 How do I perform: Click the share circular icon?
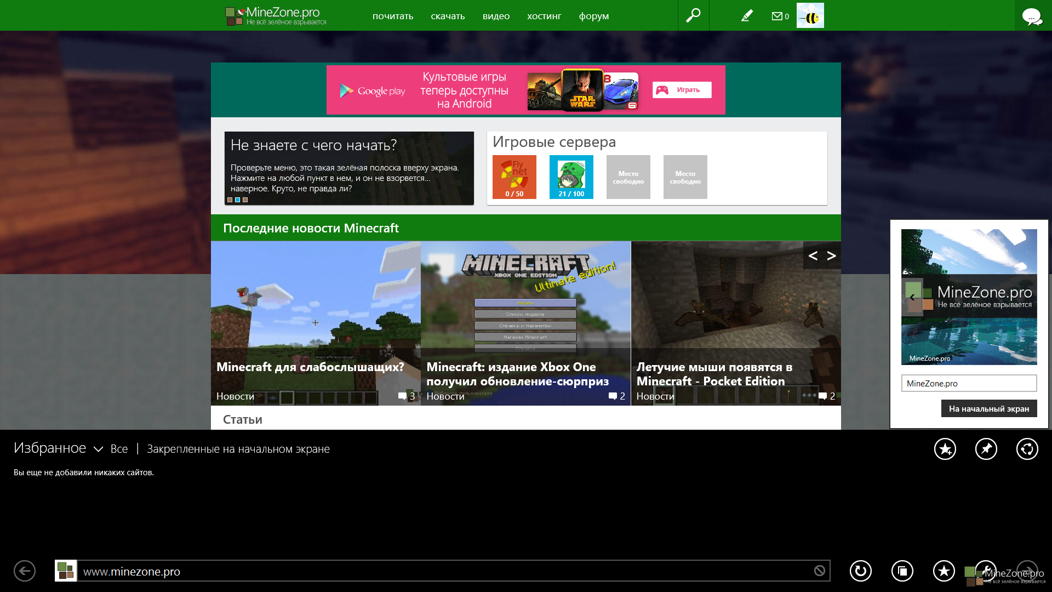pyautogui.click(x=1027, y=449)
